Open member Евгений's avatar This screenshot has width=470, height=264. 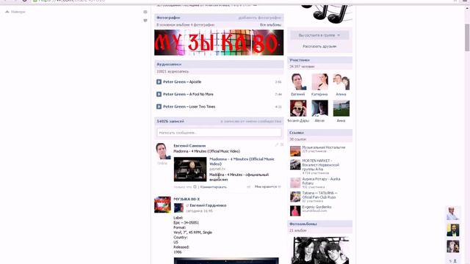pyautogui.click(x=298, y=81)
